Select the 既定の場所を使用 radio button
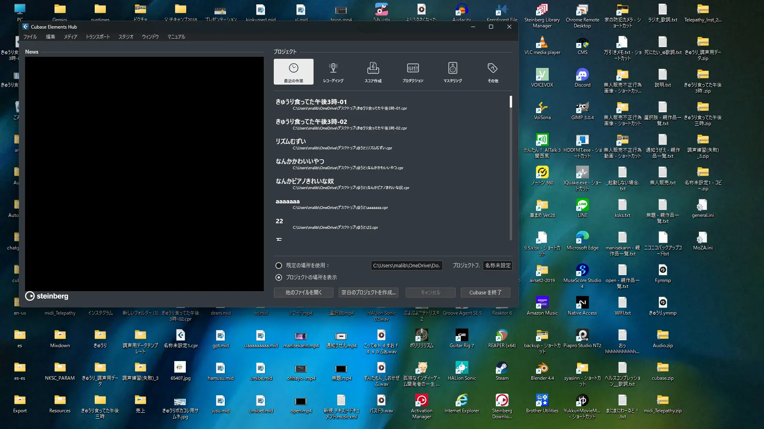Viewport: 764px width, 429px height. point(279,265)
